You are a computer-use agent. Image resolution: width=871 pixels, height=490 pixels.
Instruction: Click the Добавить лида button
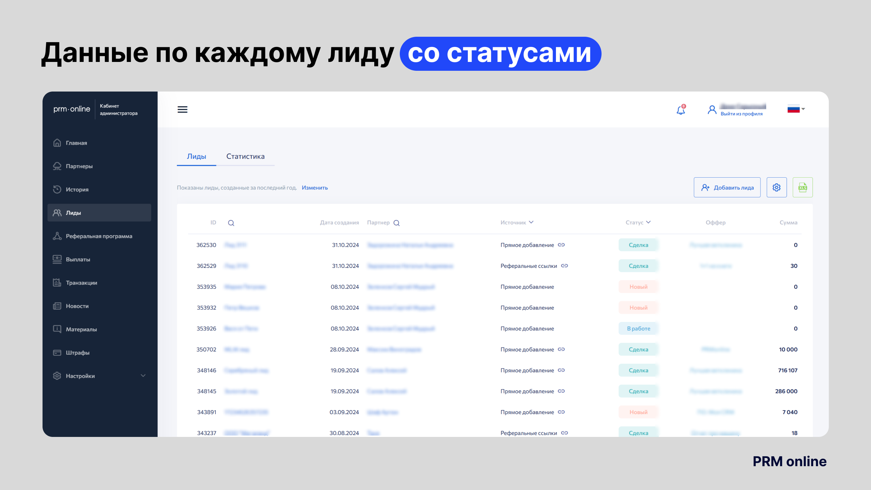[727, 187]
